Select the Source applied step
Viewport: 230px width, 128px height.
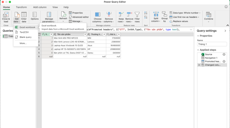[x=212, y=54]
